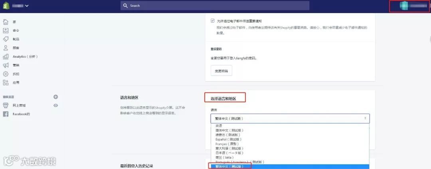Screen dimensions: 431x169
Task: Click the magnifier icon in search bar
Action: click(x=125, y=6)
